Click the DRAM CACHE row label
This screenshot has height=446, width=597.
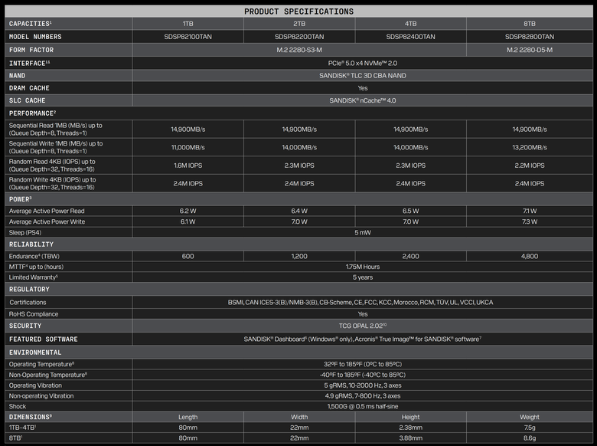pyautogui.click(x=29, y=88)
